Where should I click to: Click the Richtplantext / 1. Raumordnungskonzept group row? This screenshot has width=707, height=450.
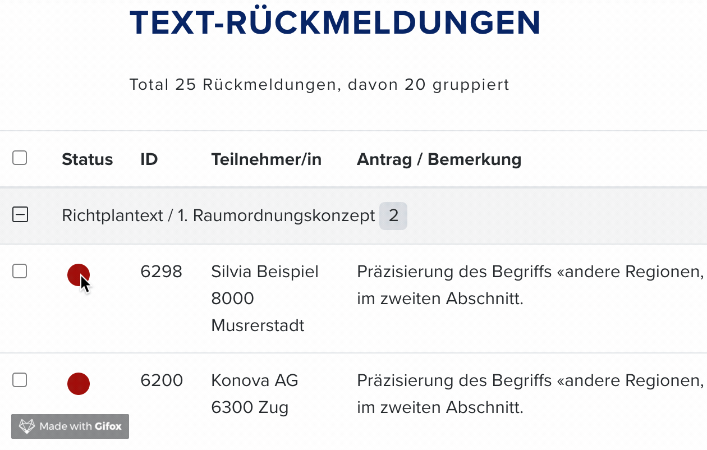[x=353, y=216]
